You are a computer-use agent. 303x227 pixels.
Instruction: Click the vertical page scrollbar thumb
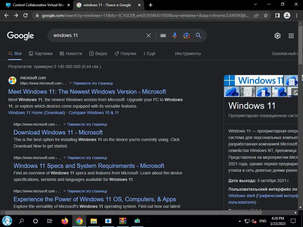[x=301, y=46]
